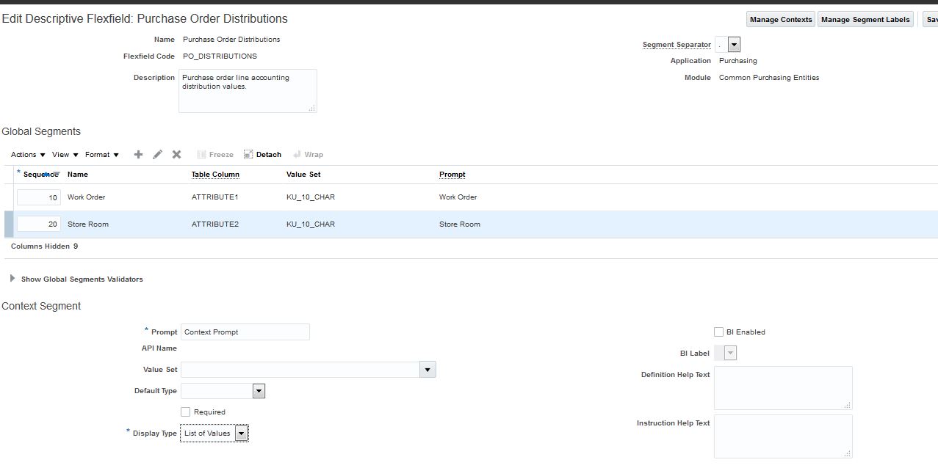The image size is (938, 468).
Task: Click the ATTRIBUTE1 table cell
Action: (214, 197)
